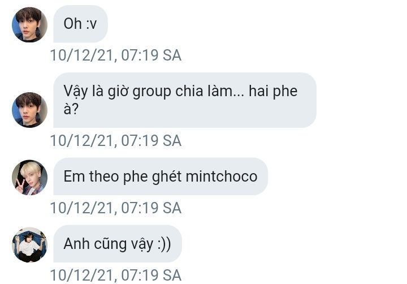Click the ":))" emoticon in the last message
The image size is (407, 284).
(164, 244)
